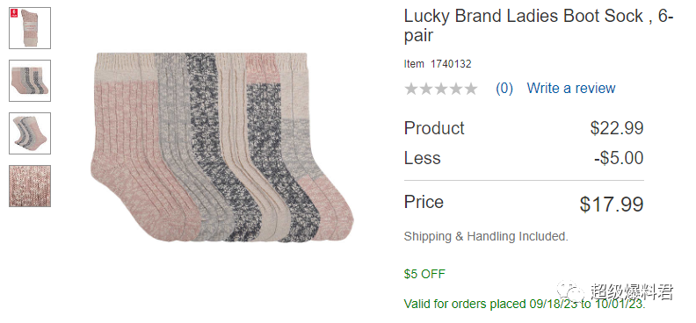Click the WeChat watermark icon
This screenshot has height=323, width=696.
click(x=571, y=291)
